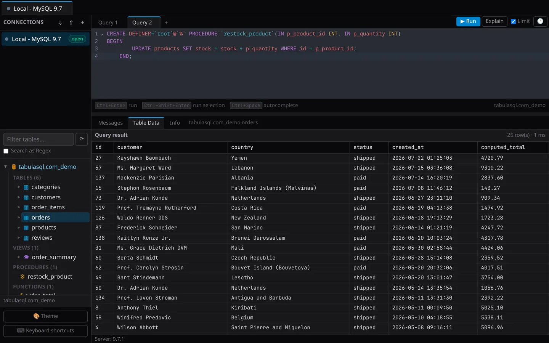
Task: Open the Theme chooser button
Action: pyautogui.click(x=45, y=316)
